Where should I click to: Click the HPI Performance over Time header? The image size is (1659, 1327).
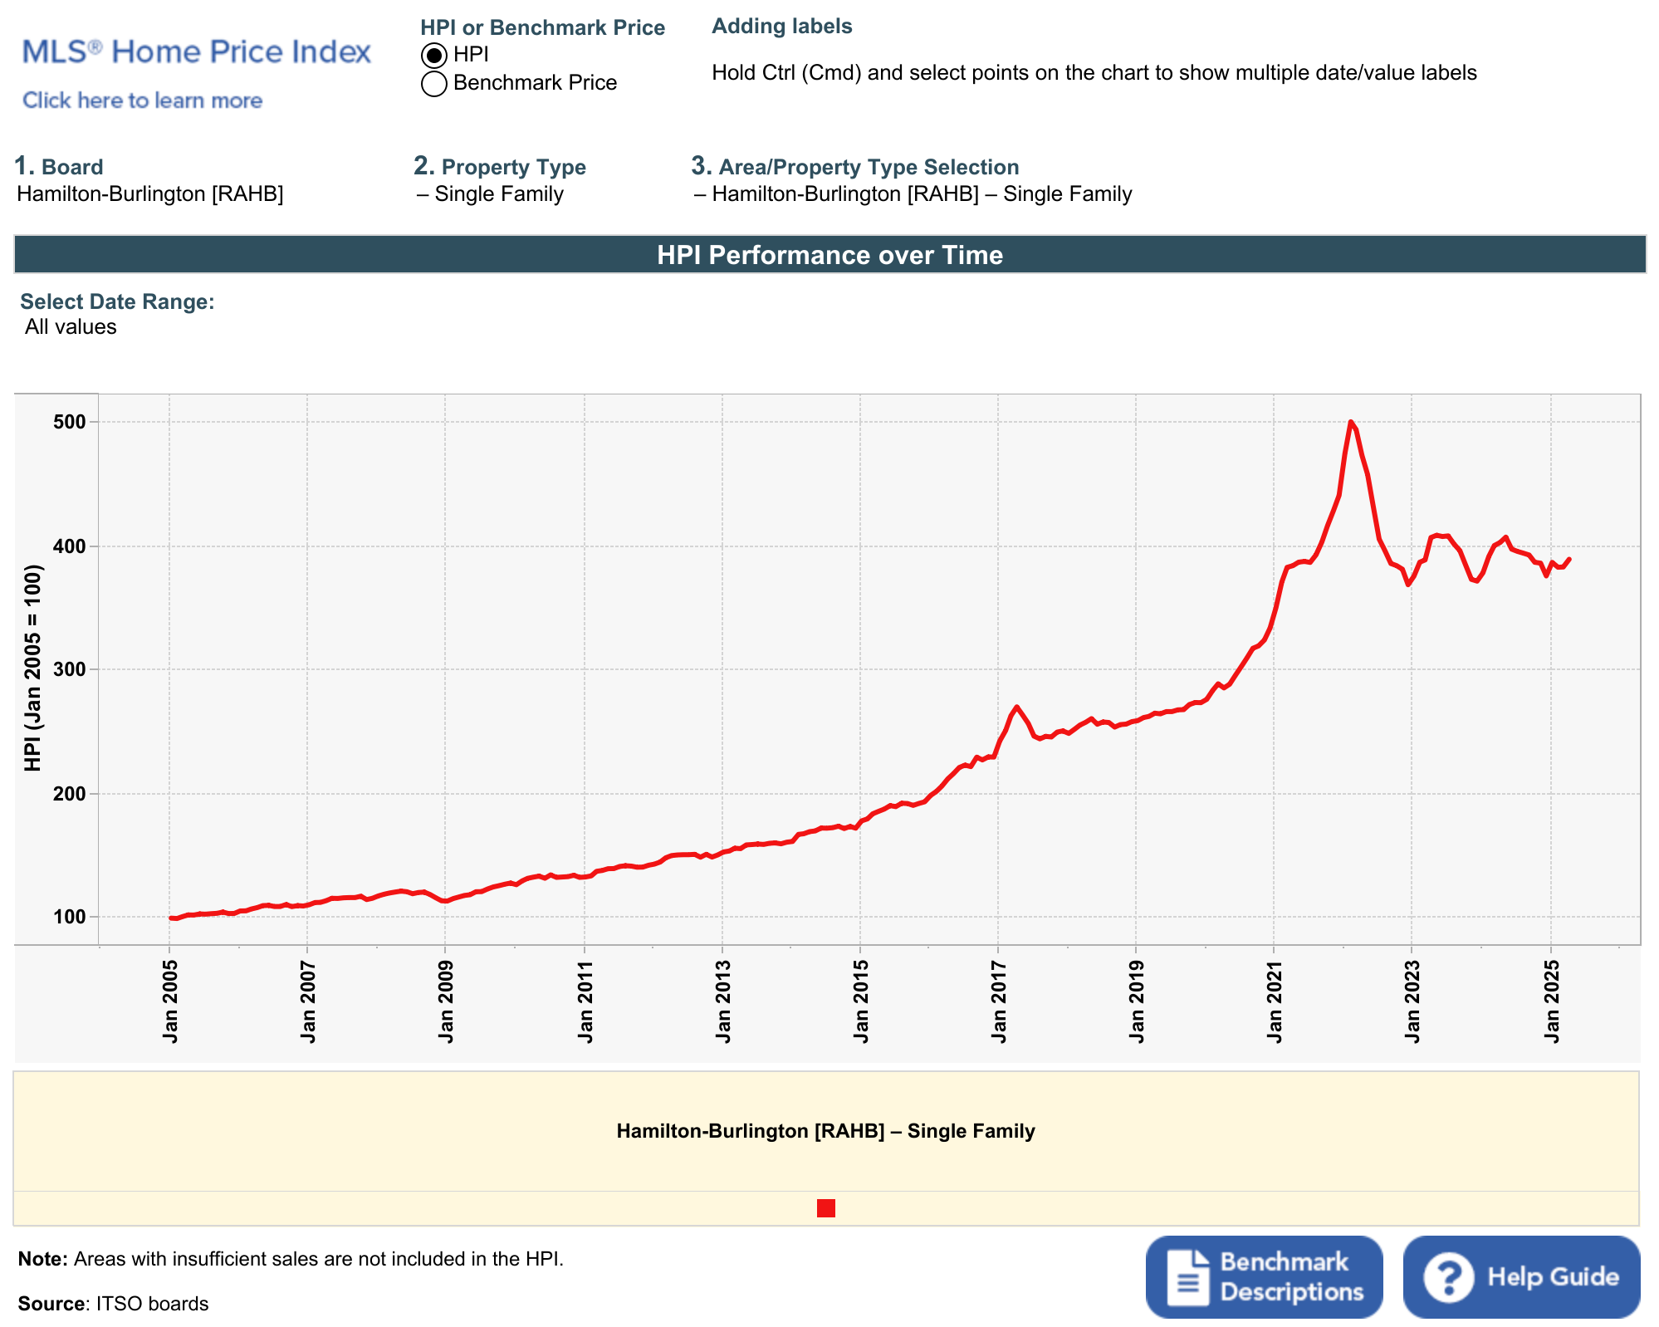829,255
